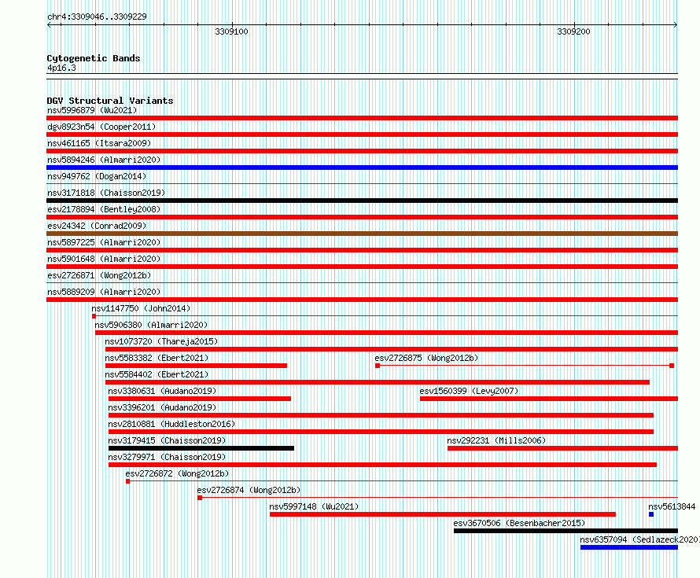
Task: Click nsv5901648 (Almarri2020) label
Action: [104, 259]
